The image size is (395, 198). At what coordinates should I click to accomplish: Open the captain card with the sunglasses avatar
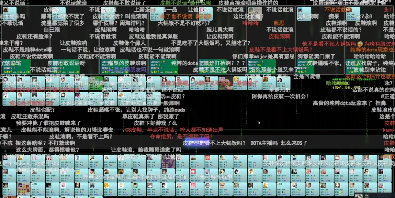[x=304, y=14]
